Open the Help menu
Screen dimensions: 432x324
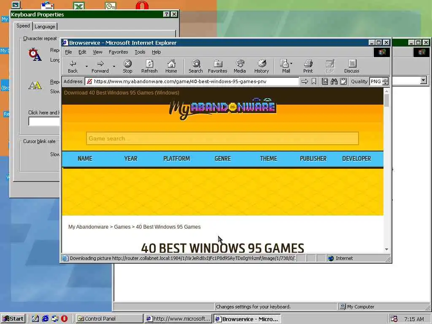[156, 52]
